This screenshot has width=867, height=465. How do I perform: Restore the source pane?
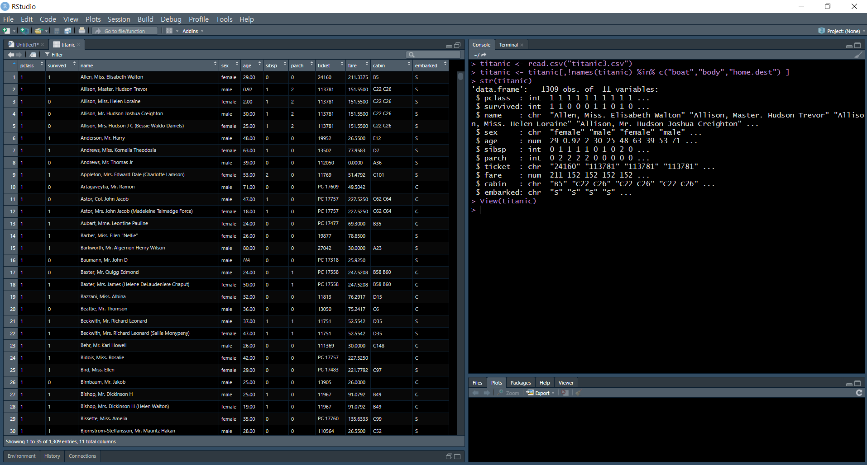pyautogui.click(x=457, y=45)
